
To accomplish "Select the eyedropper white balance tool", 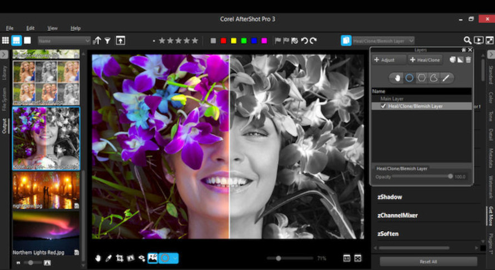I will [108, 258].
